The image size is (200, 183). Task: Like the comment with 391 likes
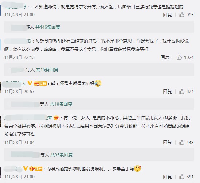182,176
